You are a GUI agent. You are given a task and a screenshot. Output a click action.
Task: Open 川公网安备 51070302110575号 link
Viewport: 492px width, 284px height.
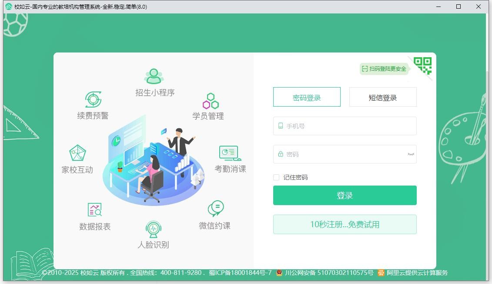pos(329,273)
